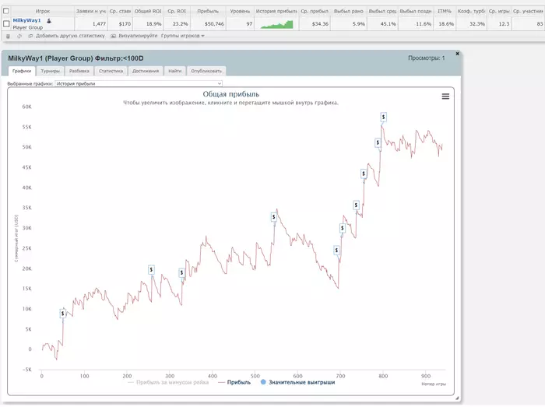Click the icon beside the MilkyWay1 name
The width and height of the screenshot is (545, 407).
(49, 21)
